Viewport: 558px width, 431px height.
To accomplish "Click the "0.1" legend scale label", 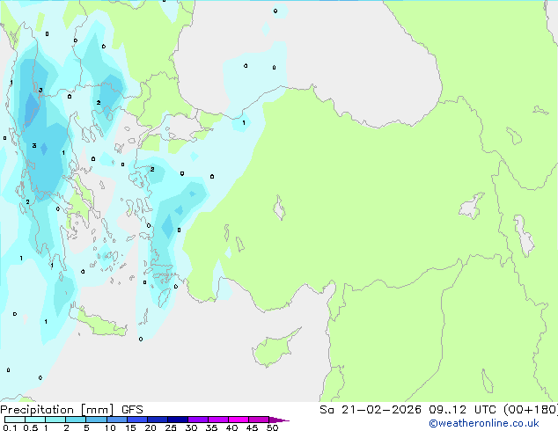I will point(10,427).
